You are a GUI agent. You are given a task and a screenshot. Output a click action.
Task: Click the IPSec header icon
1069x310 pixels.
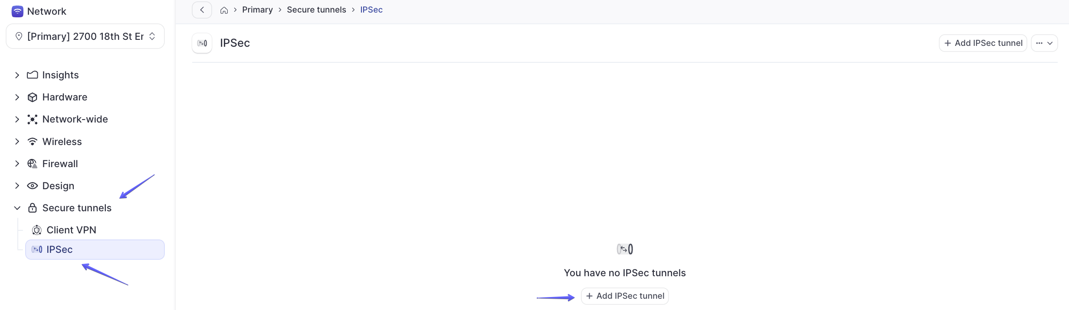[202, 43]
